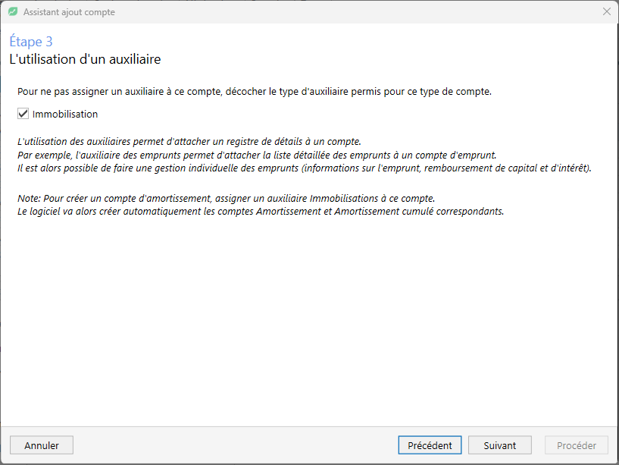619x465 pixels.
Task: Click the Annuler button
Action: pos(42,445)
